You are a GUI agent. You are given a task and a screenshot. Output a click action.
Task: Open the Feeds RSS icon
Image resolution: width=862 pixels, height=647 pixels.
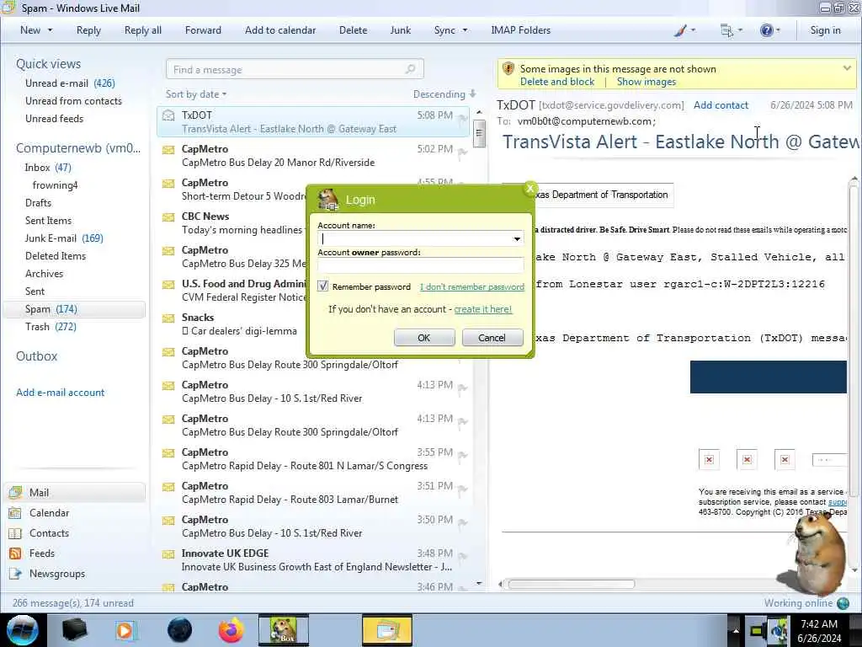pyautogui.click(x=15, y=553)
